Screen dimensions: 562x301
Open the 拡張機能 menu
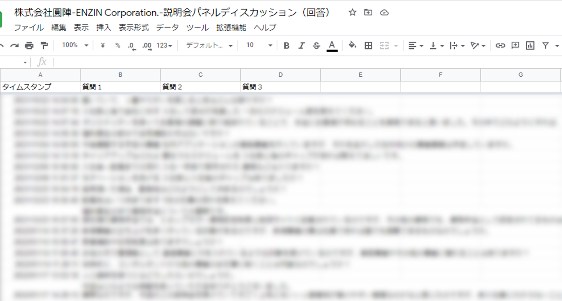(x=231, y=28)
